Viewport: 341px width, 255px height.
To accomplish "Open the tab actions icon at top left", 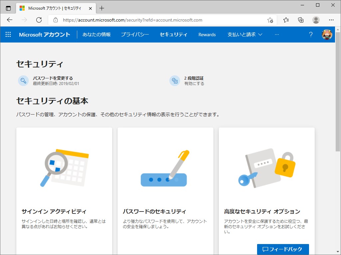I will coord(8,8).
